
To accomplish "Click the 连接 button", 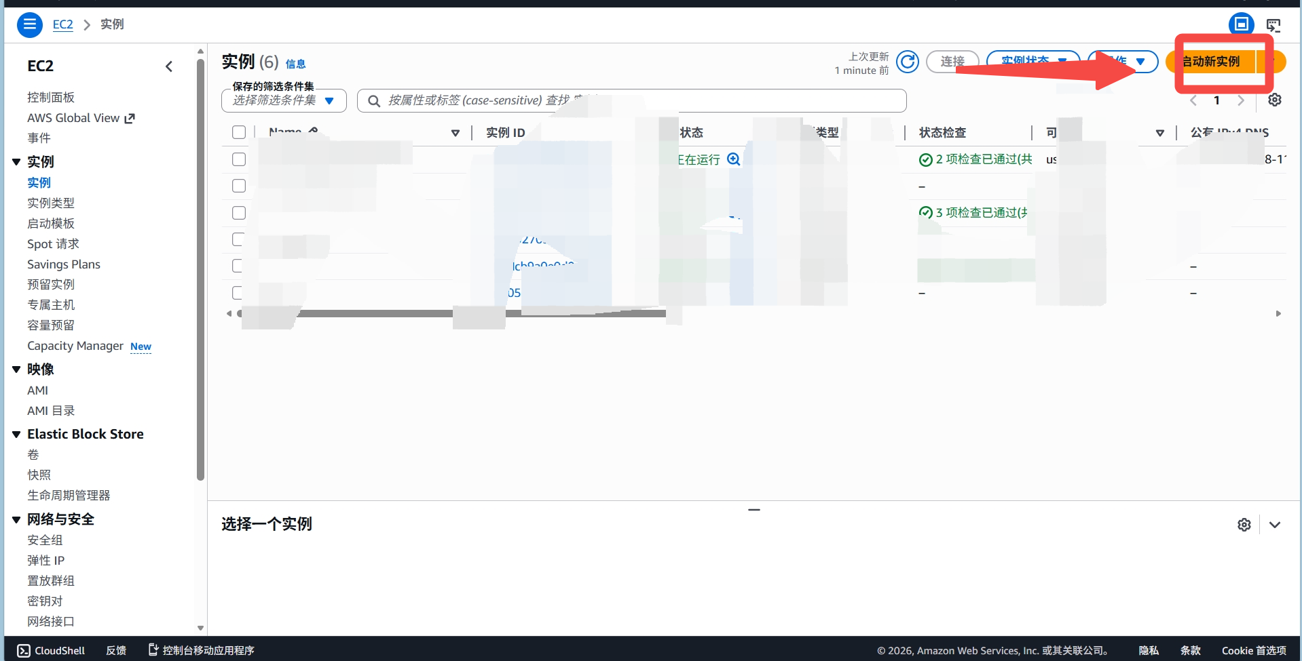I will click(x=952, y=62).
